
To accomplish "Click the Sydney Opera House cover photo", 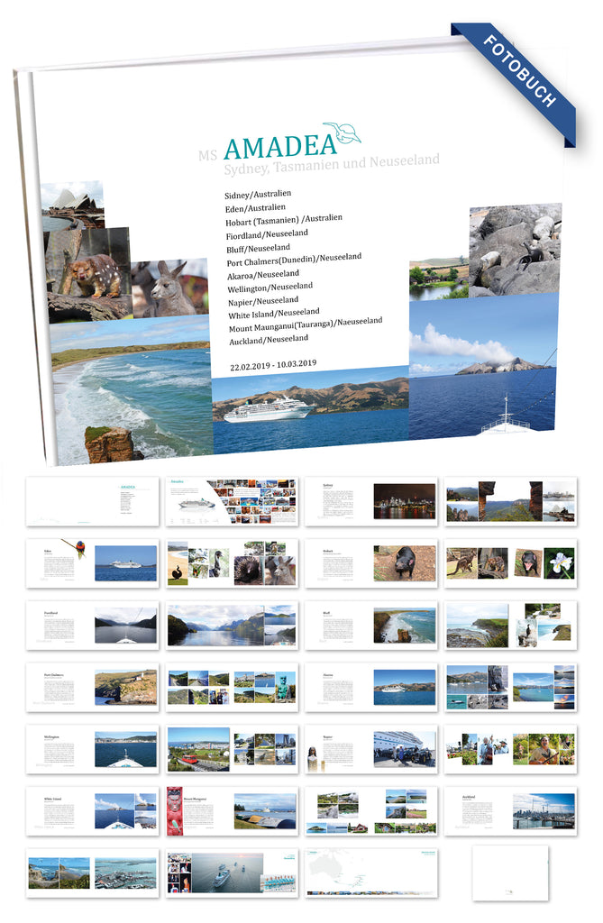I will 73,204.
